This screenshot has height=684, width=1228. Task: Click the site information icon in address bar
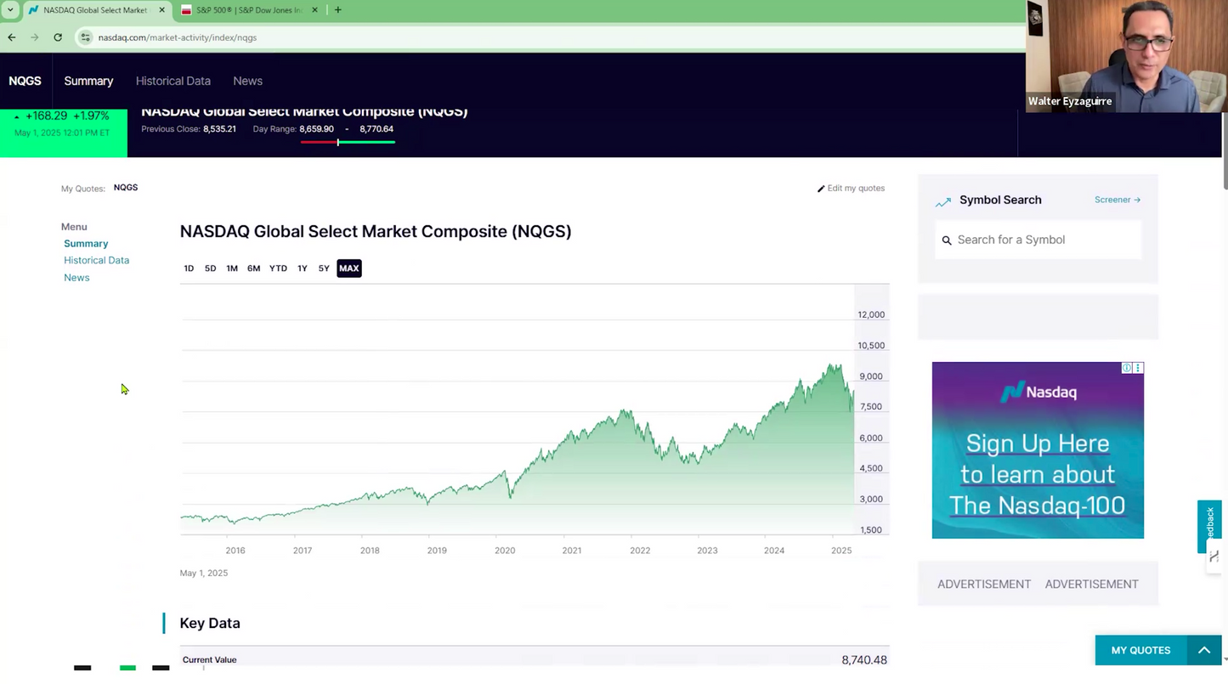click(85, 37)
